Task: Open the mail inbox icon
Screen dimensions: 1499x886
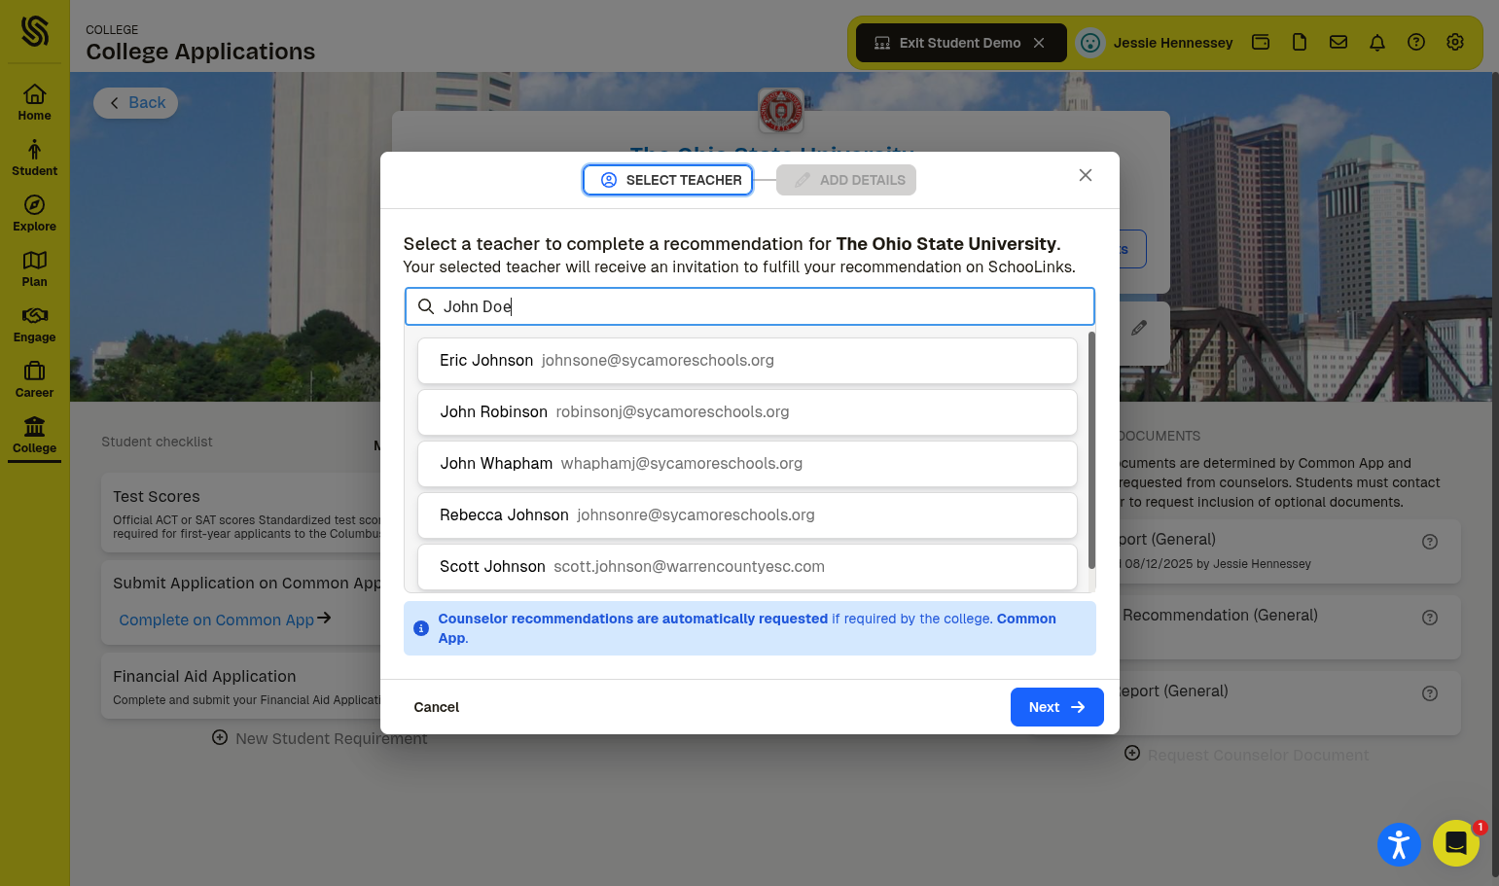Action: click(1338, 42)
